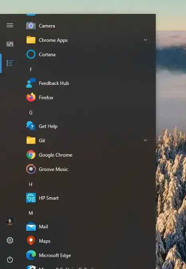Click the M section letter header
The height and width of the screenshot is (269, 186).
point(31,213)
